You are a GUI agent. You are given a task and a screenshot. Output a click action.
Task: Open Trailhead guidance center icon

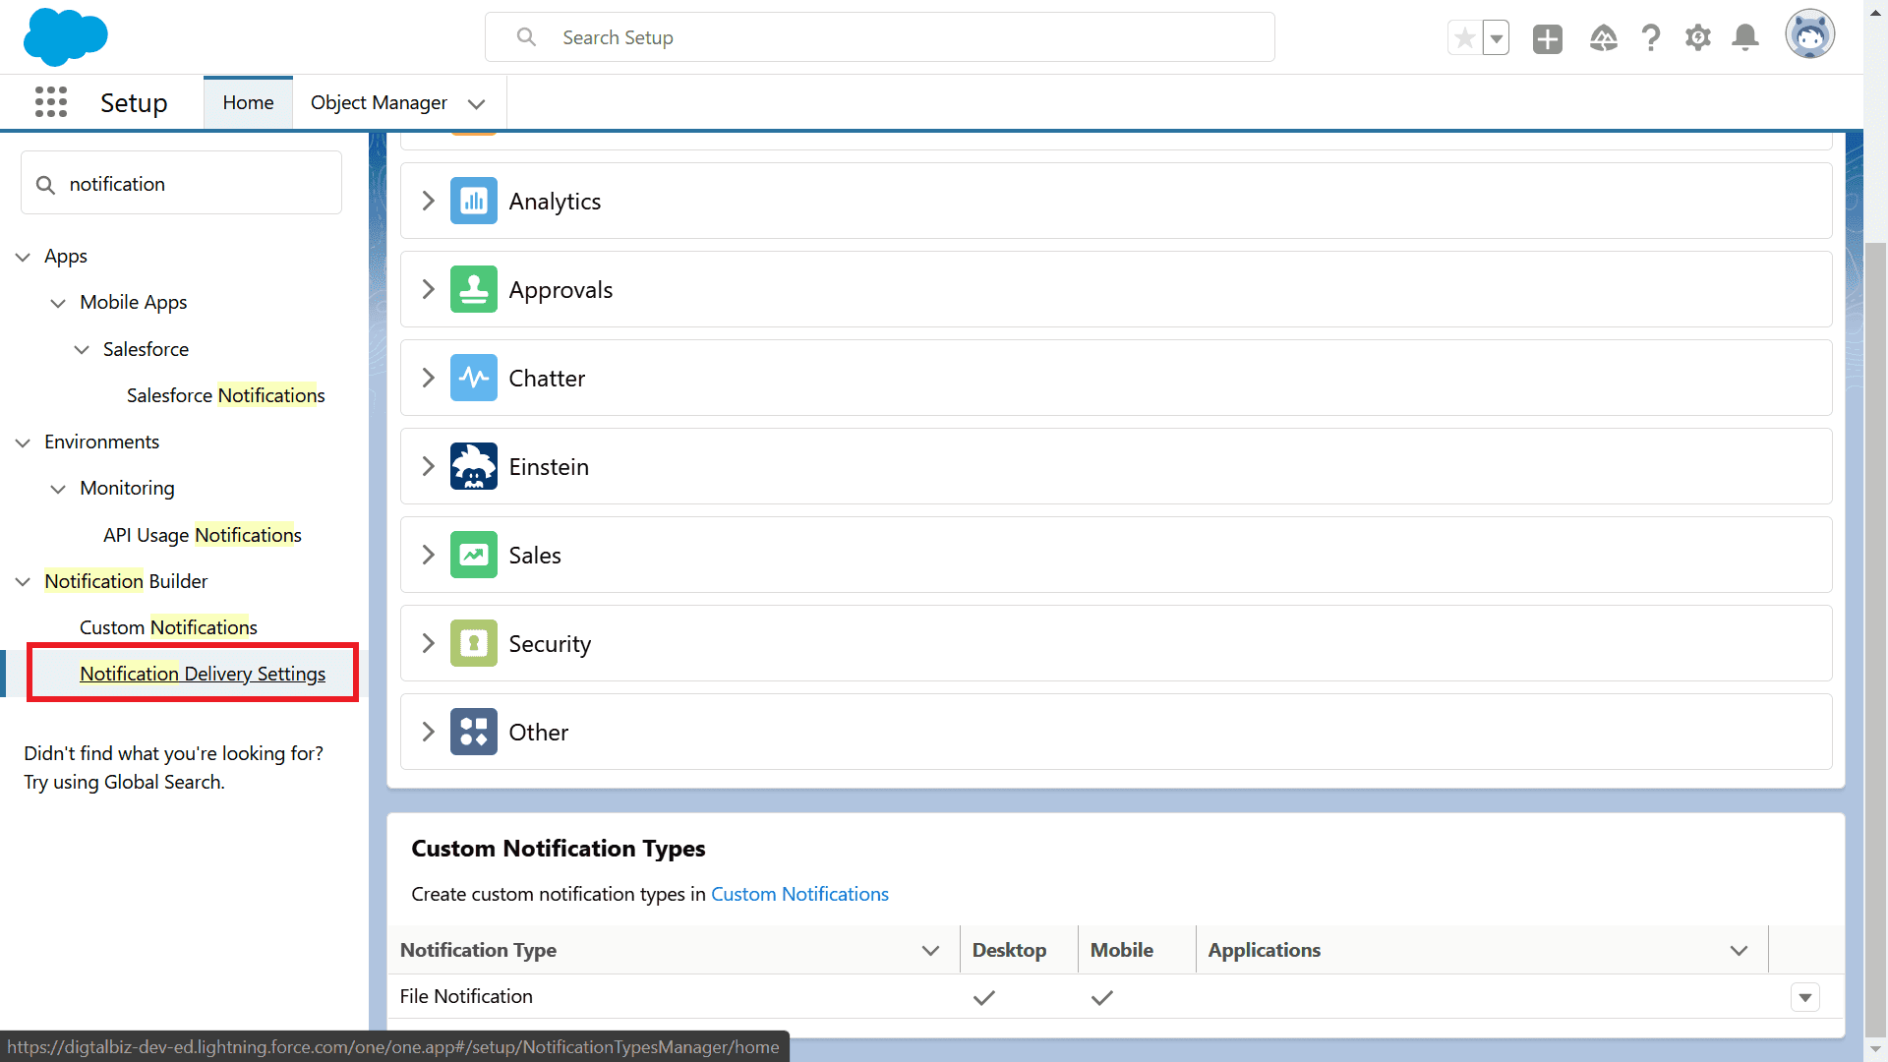coord(1604,38)
